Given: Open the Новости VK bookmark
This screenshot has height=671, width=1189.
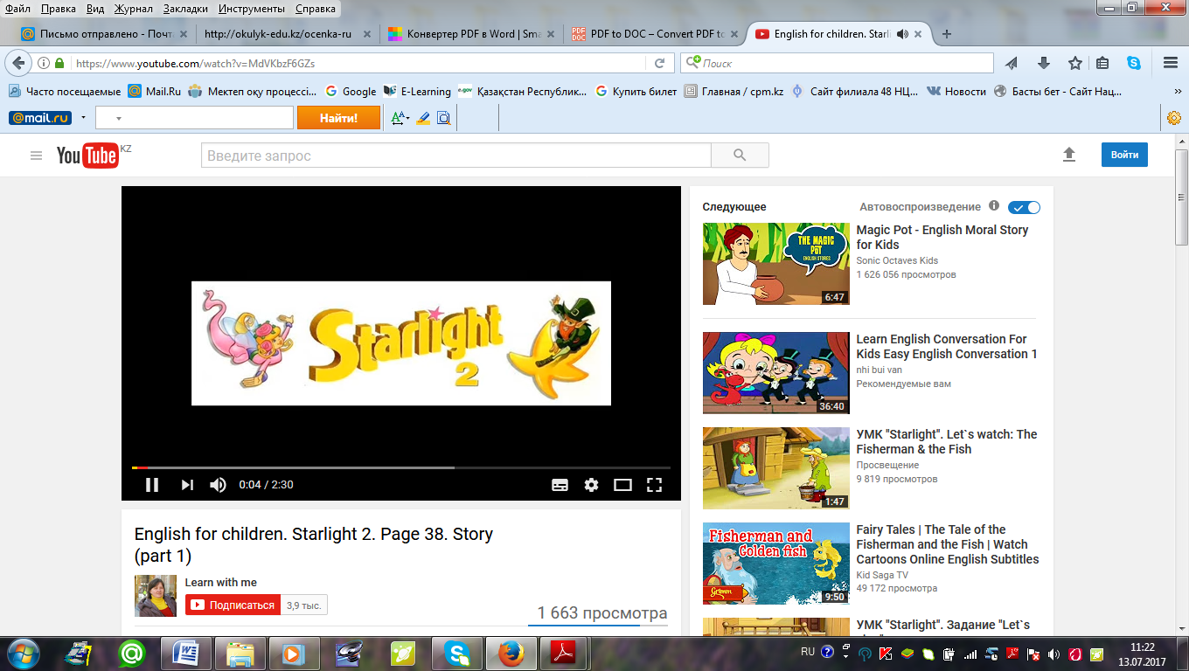Looking at the screenshot, I should [956, 91].
